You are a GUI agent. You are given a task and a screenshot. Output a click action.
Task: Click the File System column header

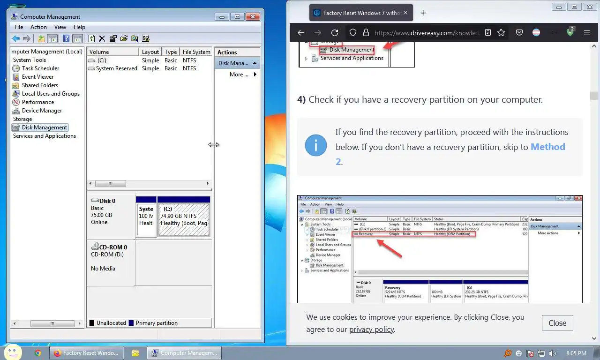[196, 52]
